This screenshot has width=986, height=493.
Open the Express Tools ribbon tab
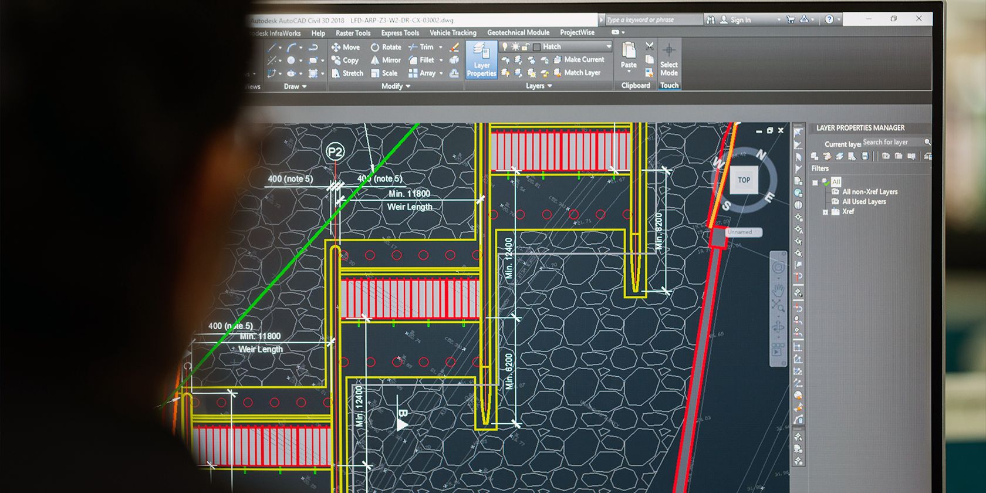(400, 33)
